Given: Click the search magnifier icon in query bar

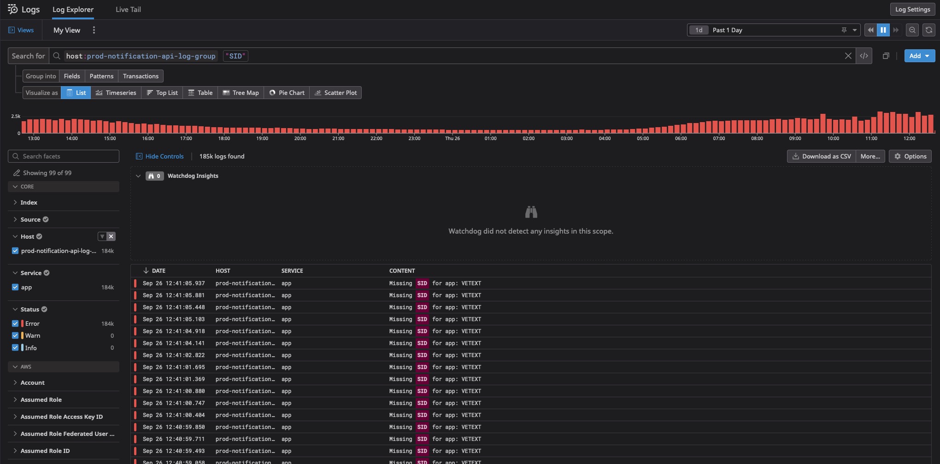Looking at the screenshot, I should [x=57, y=56].
